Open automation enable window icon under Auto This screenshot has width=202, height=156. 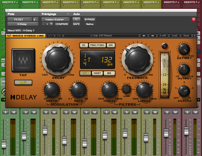[76, 19]
